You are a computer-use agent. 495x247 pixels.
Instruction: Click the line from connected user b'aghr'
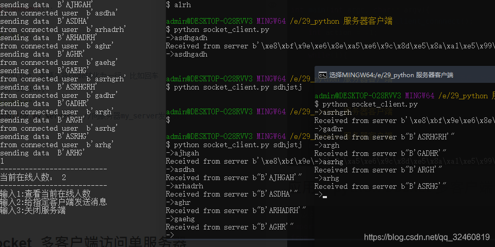click(x=57, y=46)
